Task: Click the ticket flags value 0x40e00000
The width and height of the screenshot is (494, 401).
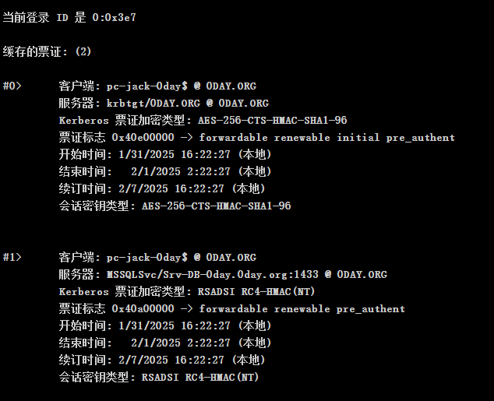Action: tap(143, 137)
